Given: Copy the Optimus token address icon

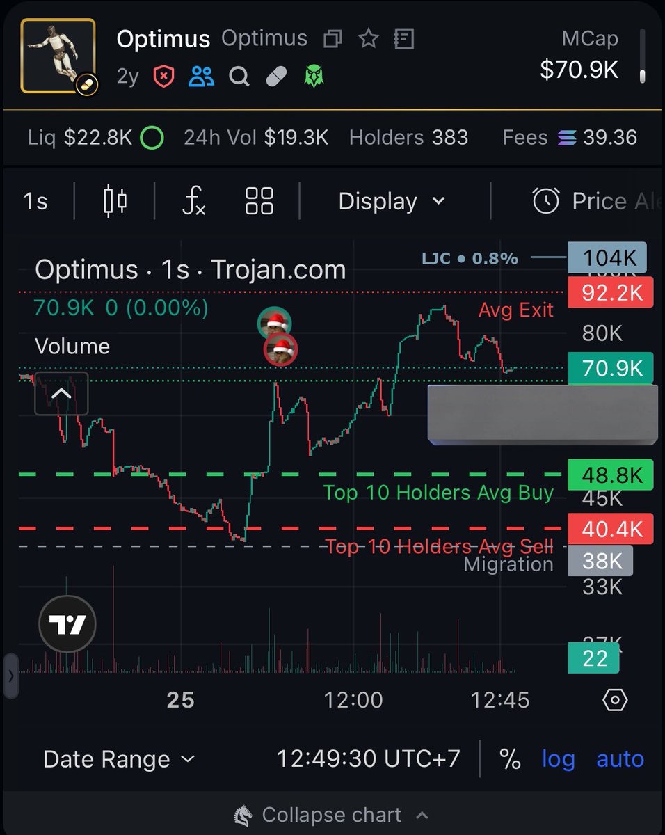Looking at the screenshot, I should pos(333,38).
